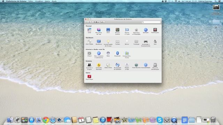Open the Gabriel Gonzaga user menu
Viewport: 223px width, 125px height.
click(x=205, y=1)
